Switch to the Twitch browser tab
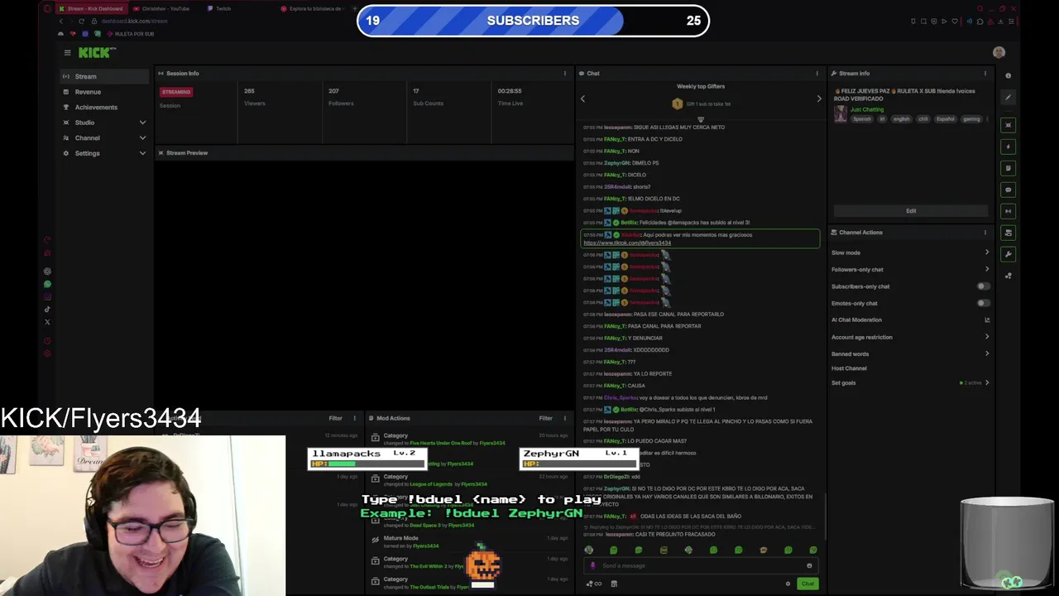The image size is (1059, 596). pyautogui.click(x=223, y=8)
